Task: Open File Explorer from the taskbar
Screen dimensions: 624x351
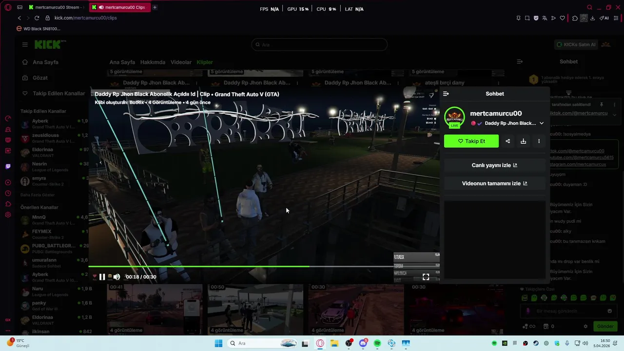Action: 334,343
